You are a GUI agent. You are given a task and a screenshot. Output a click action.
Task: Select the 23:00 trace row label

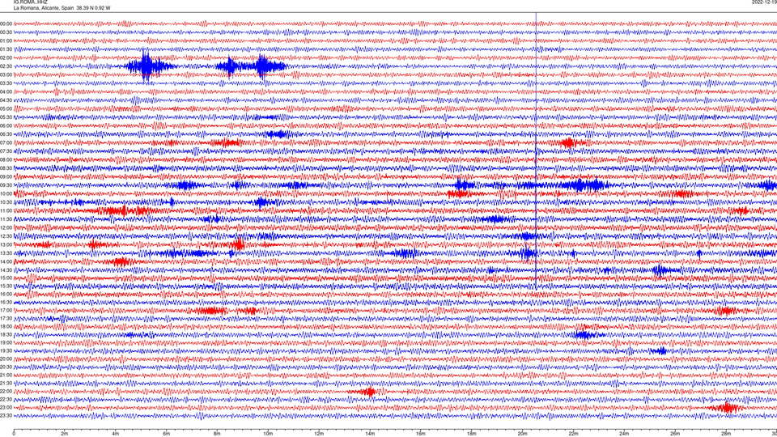[x=6, y=408]
